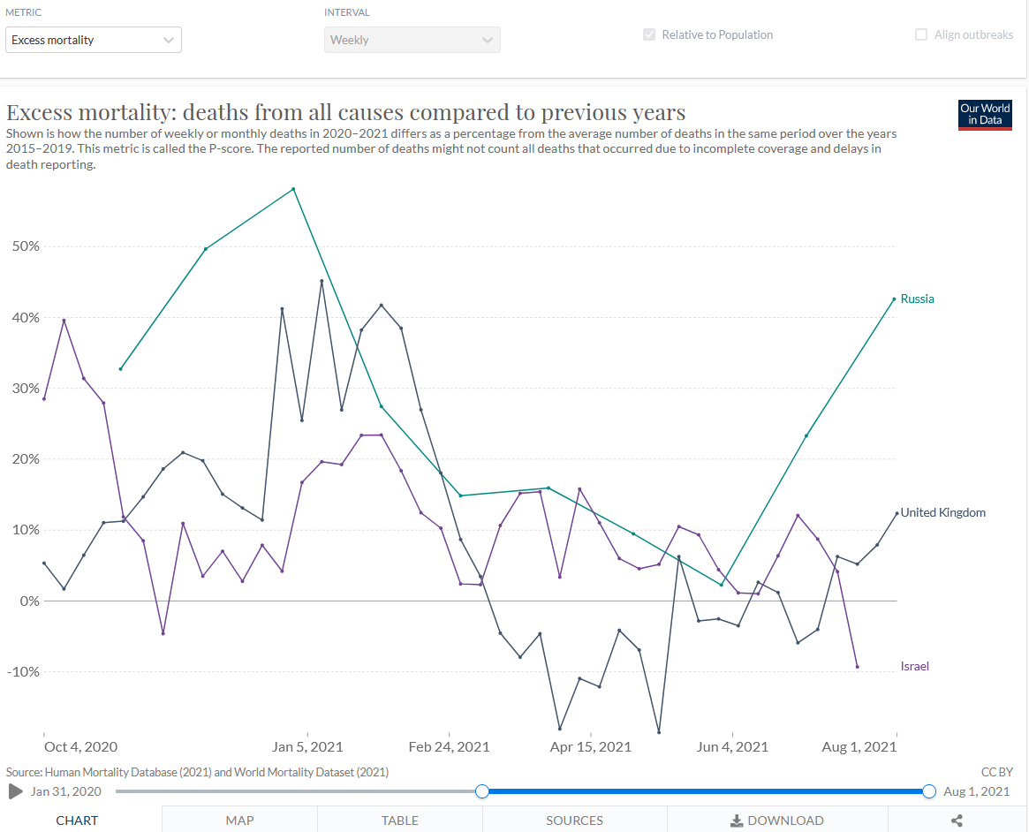1029x832 pixels.
Task: Open the Excess mortality metric dropdown
Action: pos(94,40)
